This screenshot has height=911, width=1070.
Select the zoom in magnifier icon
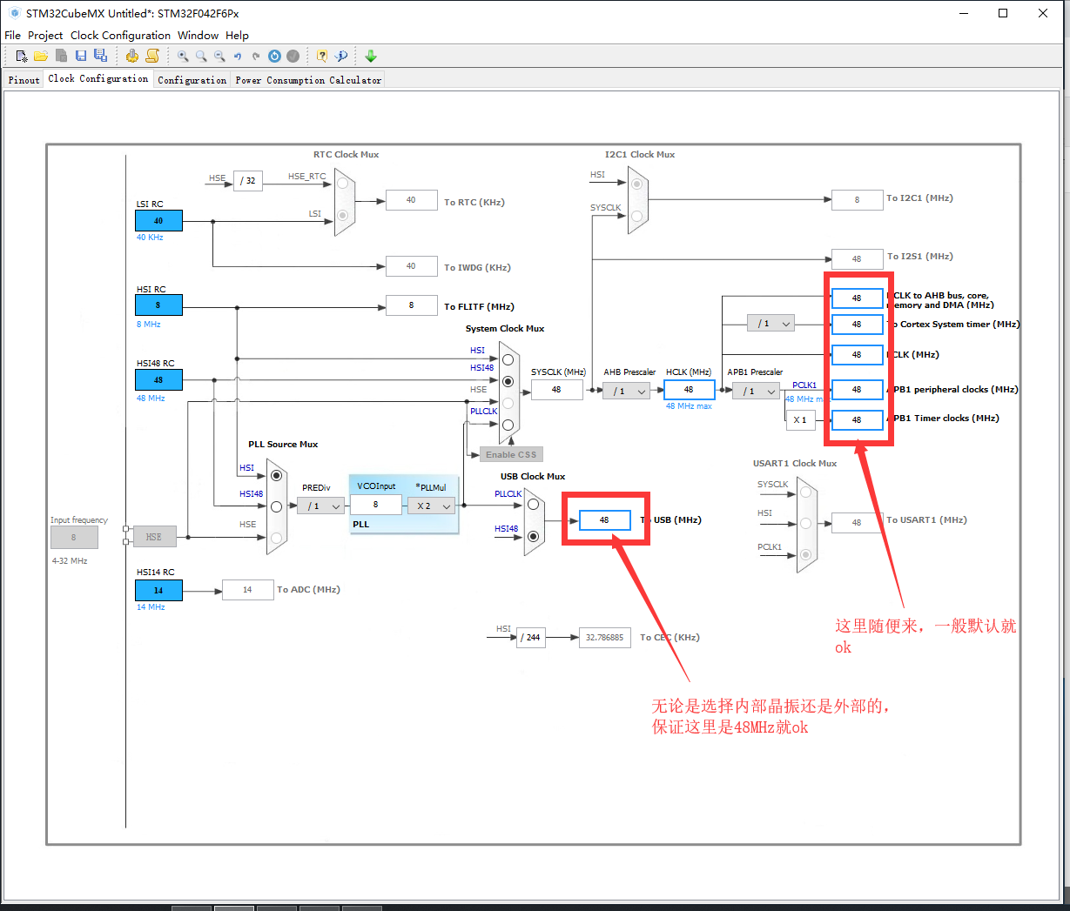tap(183, 55)
